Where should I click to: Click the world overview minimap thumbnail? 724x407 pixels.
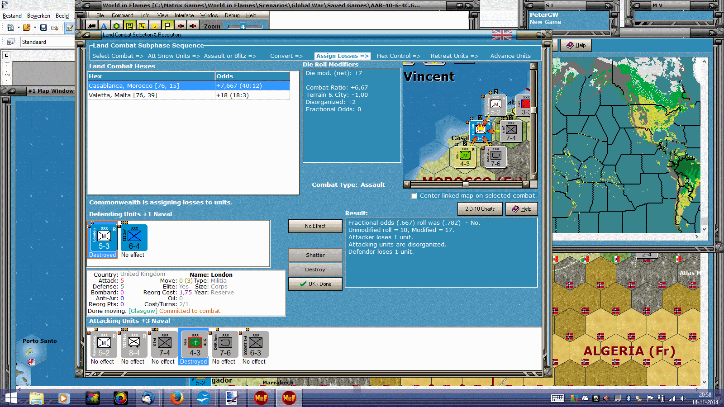pos(626,146)
